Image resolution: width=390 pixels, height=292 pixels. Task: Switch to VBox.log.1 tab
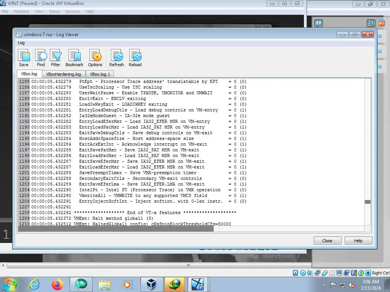pyautogui.click(x=100, y=74)
